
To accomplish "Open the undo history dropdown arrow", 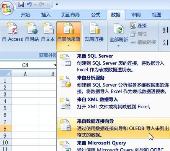I will click(x=35, y=5).
